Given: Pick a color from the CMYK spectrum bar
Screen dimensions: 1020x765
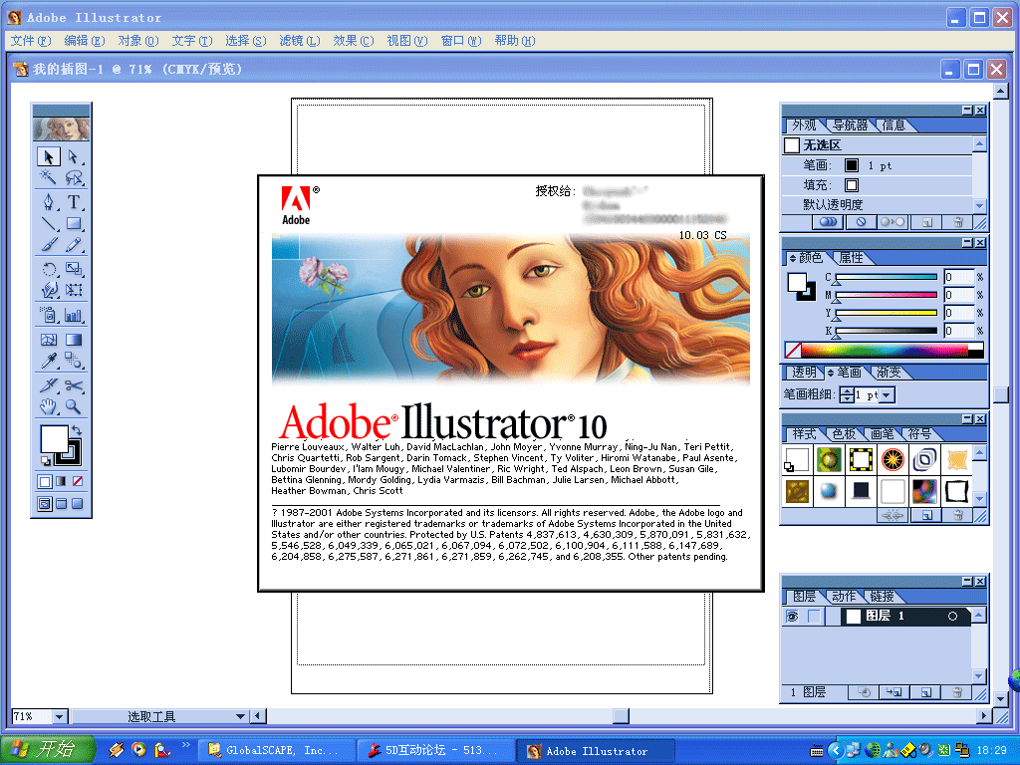Looking at the screenshot, I should (x=885, y=351).
